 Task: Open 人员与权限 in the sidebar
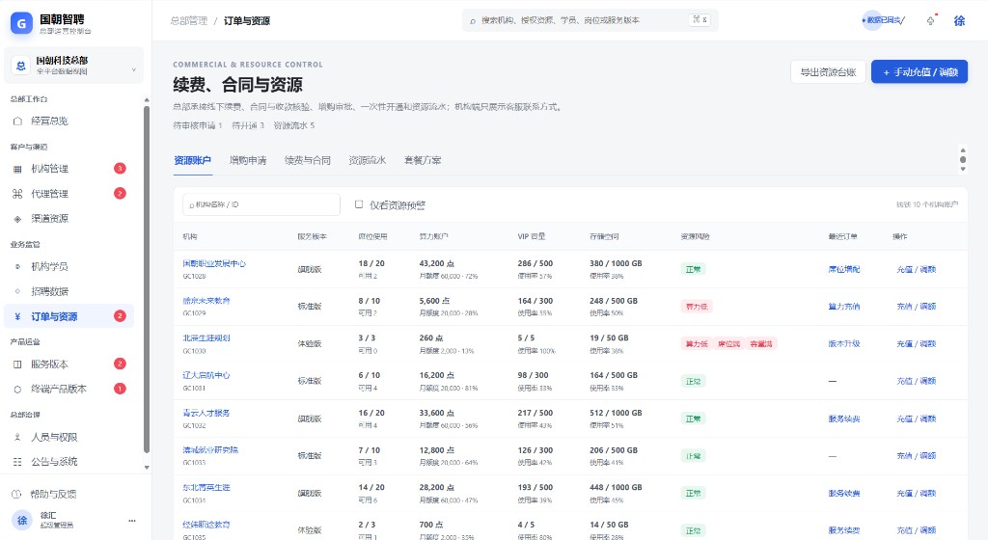[69, 437]
